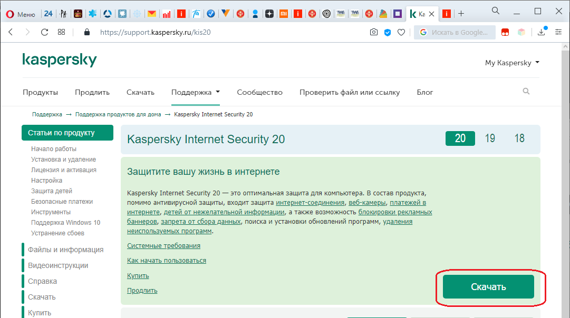Open Лицензия и активация section
The image size is (570, 318).
(64, 170)
